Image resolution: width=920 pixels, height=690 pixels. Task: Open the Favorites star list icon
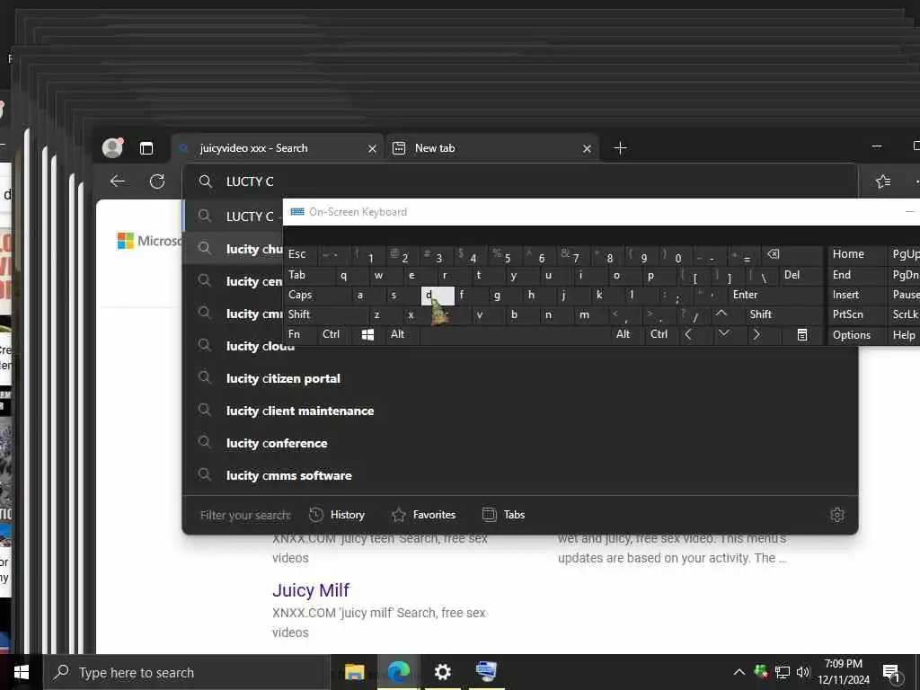pos(882,181)
